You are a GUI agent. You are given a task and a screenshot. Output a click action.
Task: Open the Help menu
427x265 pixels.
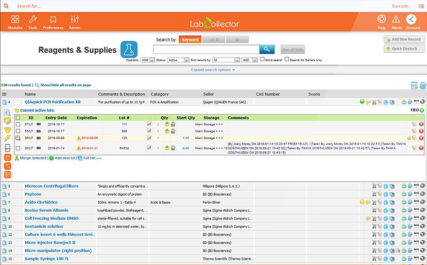[x=382, y=22]
